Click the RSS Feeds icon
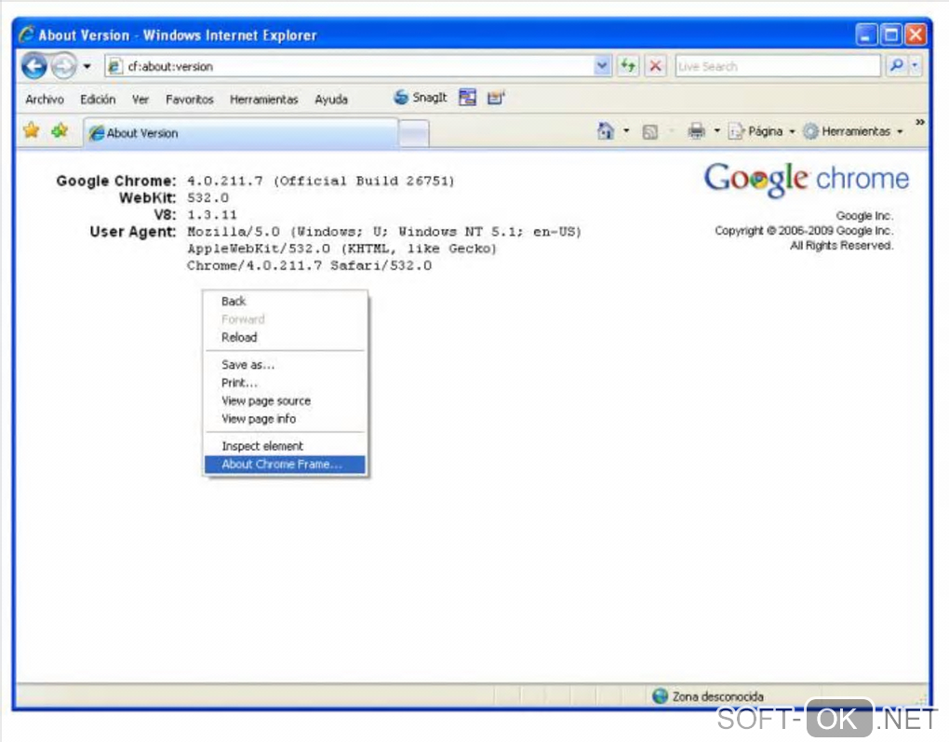The height and width of the screenshot is (742, 949). (x=650, y=131)
